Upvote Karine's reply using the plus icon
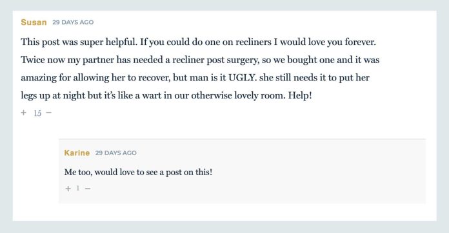 coord(68,189)
